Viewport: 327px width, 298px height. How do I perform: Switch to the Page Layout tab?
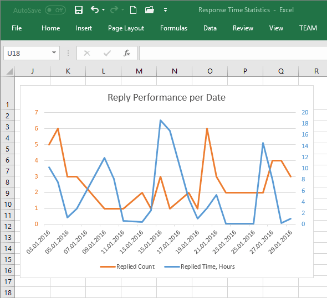(x=126, y=28)
